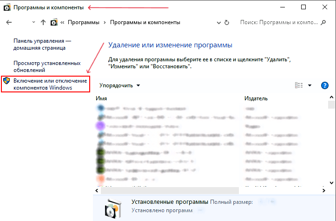Refresh the Programs and Features list
The height and width of the screenshot is (221, 336).
point(227,22)
